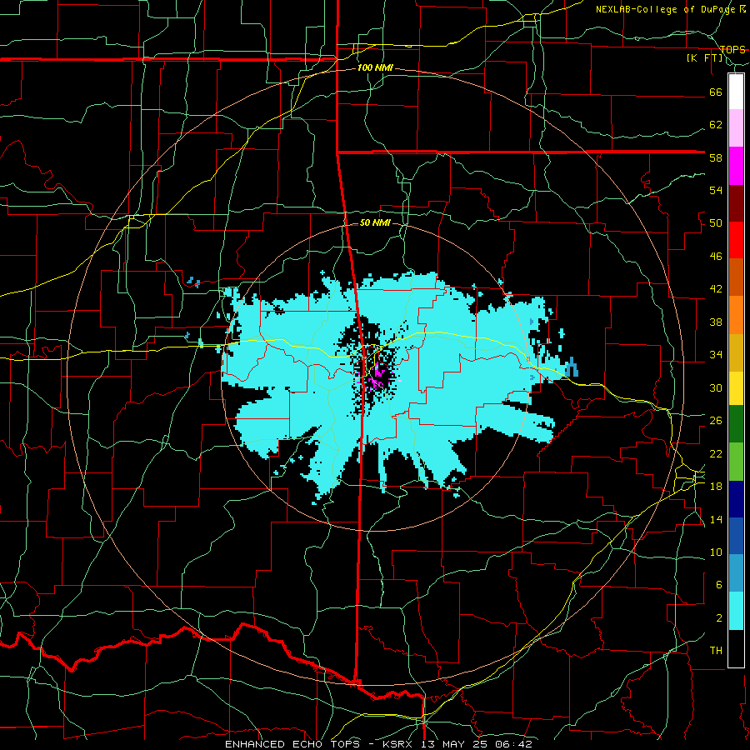
Task: Click the legend value 30
Action: (x=716, y=387)
